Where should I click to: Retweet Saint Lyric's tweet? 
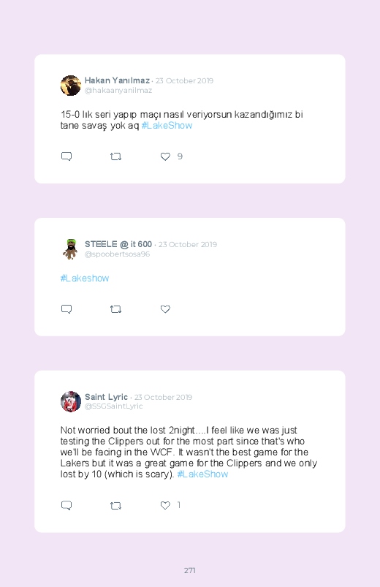pyautogui.click(x=115, y=506)
